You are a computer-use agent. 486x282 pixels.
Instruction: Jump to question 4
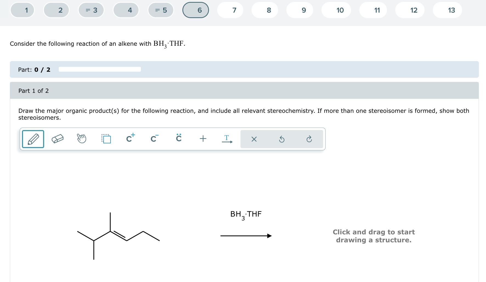126,10
